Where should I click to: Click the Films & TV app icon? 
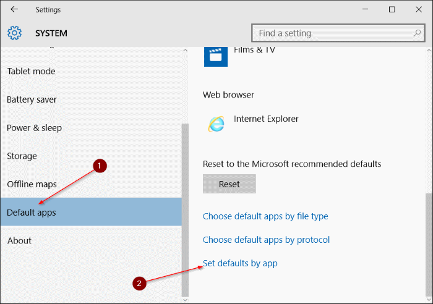click(216, 56)
